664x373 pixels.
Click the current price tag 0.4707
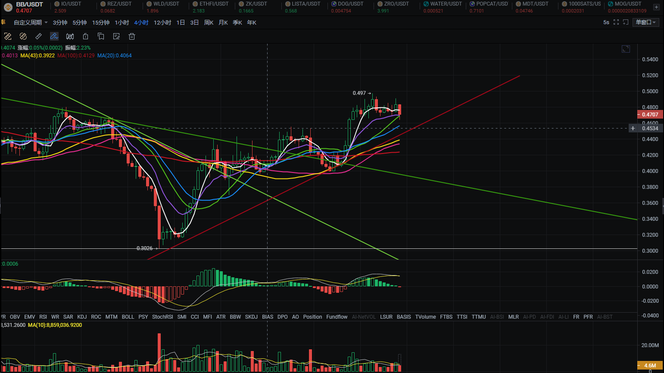tap(650, 115)
